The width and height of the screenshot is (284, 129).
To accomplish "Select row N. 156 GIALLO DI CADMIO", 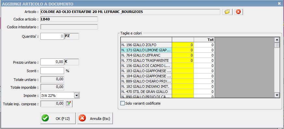I will (146, 66).
